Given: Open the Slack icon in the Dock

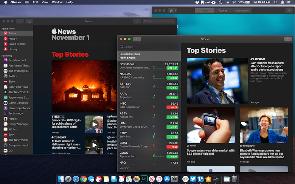Looking at the screenshot, I should [x=185, y=179].
